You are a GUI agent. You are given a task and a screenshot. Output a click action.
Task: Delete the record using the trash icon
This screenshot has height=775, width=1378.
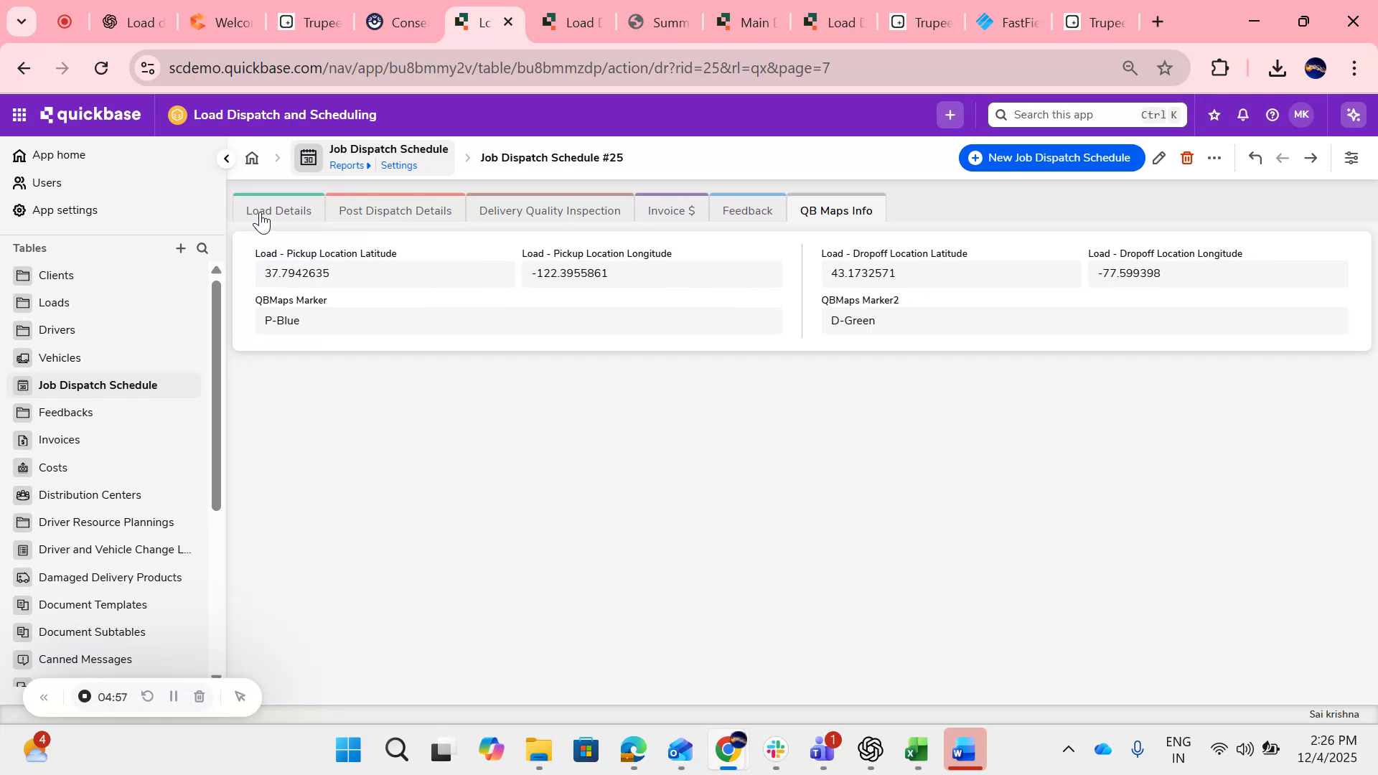1187,158
